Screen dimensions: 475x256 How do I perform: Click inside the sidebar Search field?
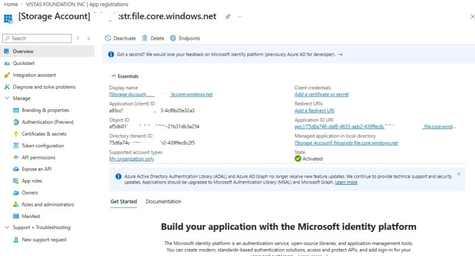pyautogui.click(x=37, y=39)
